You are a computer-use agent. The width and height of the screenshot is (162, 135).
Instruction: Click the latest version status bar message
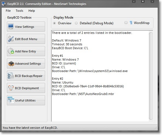click(x=30, y=128)
